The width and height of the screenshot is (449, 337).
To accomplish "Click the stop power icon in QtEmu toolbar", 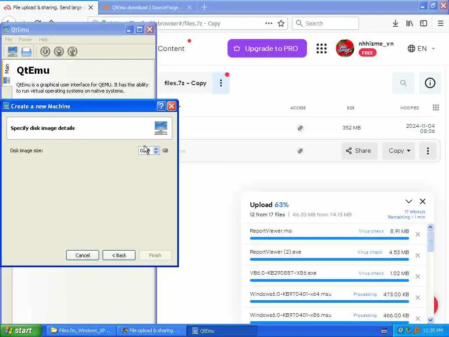I will tap(59, 52).
